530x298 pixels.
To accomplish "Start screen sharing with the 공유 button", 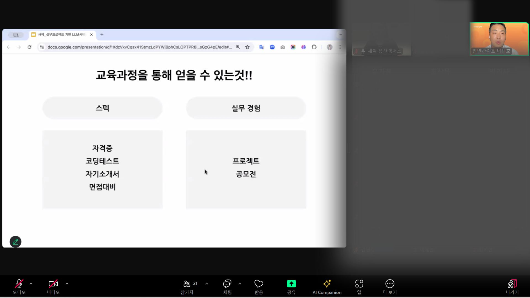I will pos(291,286).
